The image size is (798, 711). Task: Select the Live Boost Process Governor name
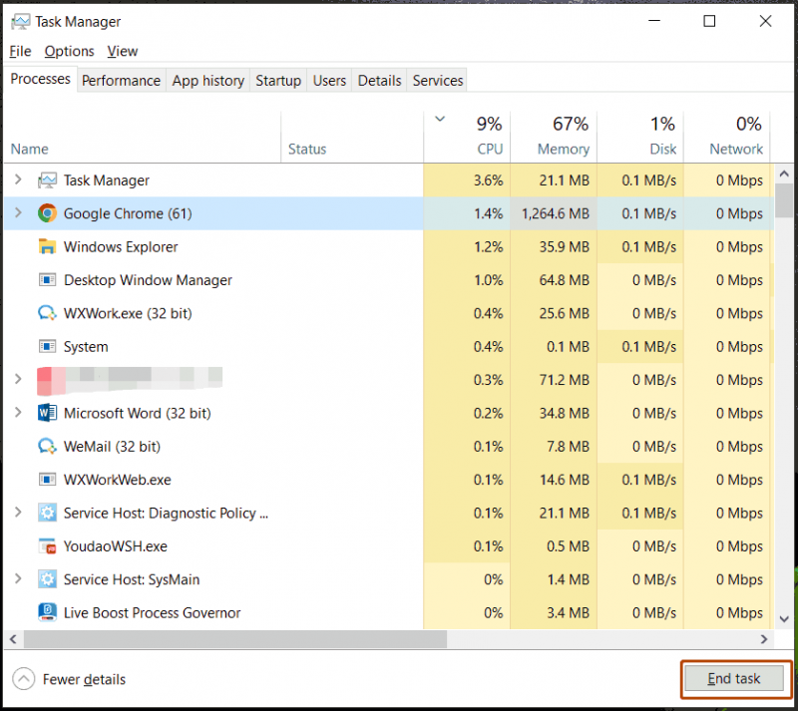click(152, 612)
